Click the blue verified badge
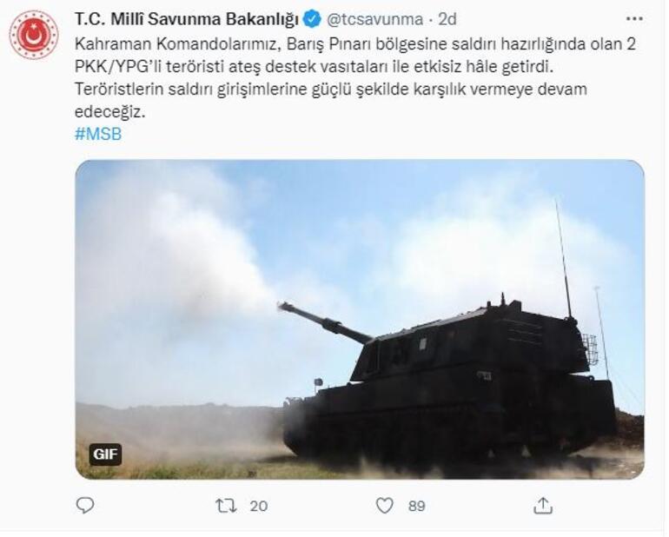This screenshot has width=669, height=537. point(313,20)
